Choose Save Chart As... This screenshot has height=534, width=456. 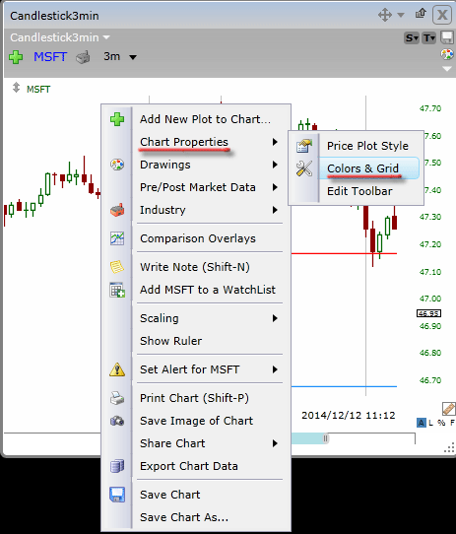coord(184,517)
